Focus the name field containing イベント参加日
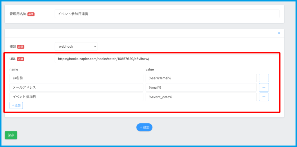The width and height of the screenshot is (297, 147). (x=76, y=97)
